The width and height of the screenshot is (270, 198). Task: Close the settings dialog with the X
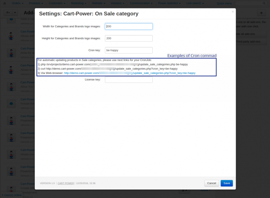pos(233,12)
